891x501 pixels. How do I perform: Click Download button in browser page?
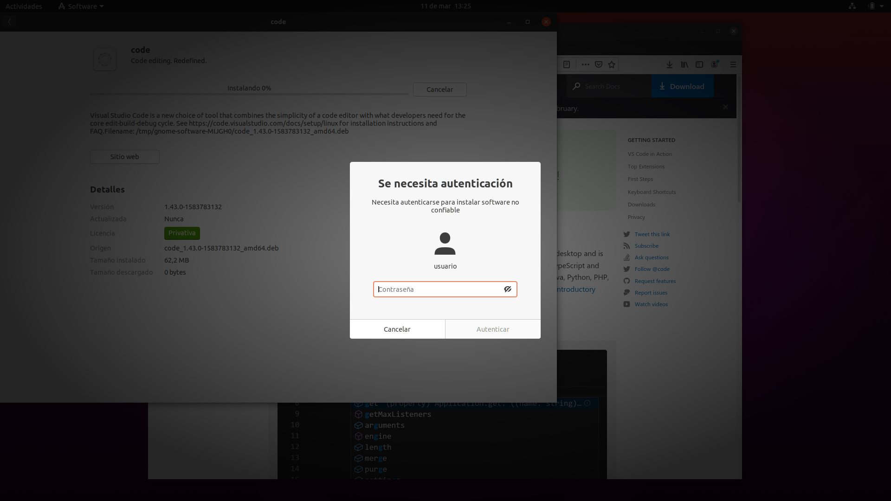pos(682,86)
